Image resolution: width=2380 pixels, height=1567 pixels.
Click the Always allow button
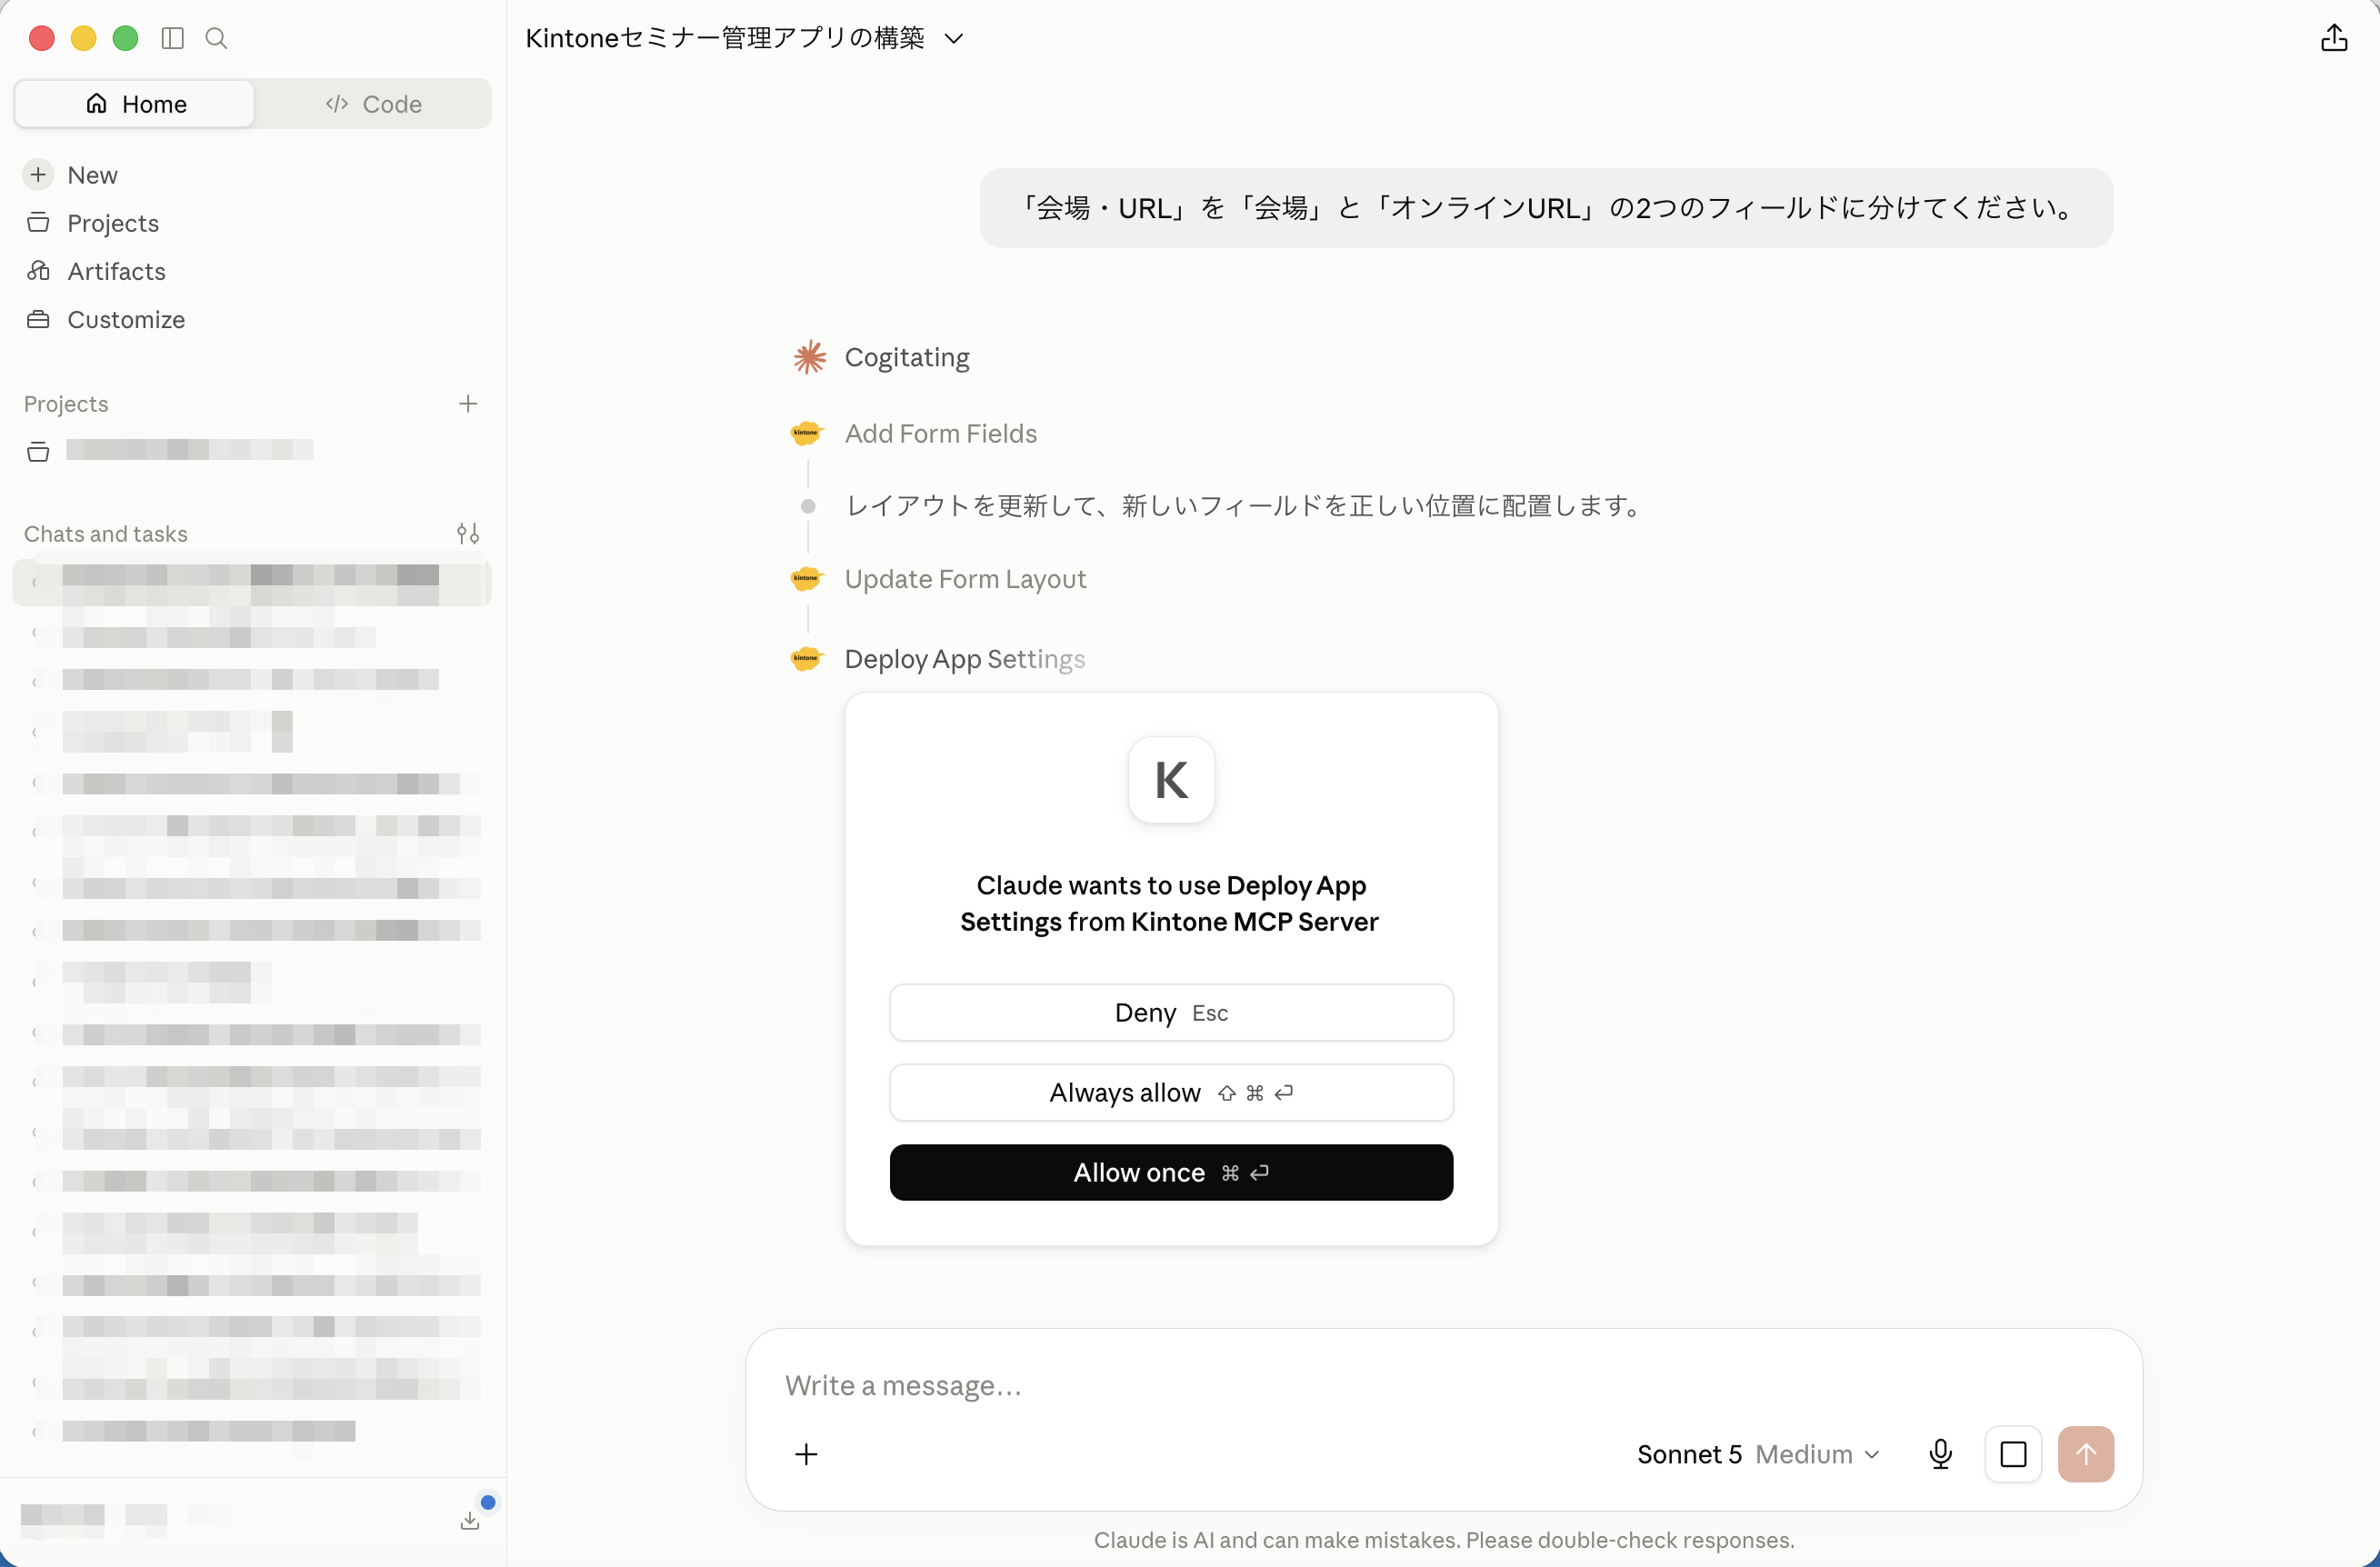(x=1171, y=1092)
